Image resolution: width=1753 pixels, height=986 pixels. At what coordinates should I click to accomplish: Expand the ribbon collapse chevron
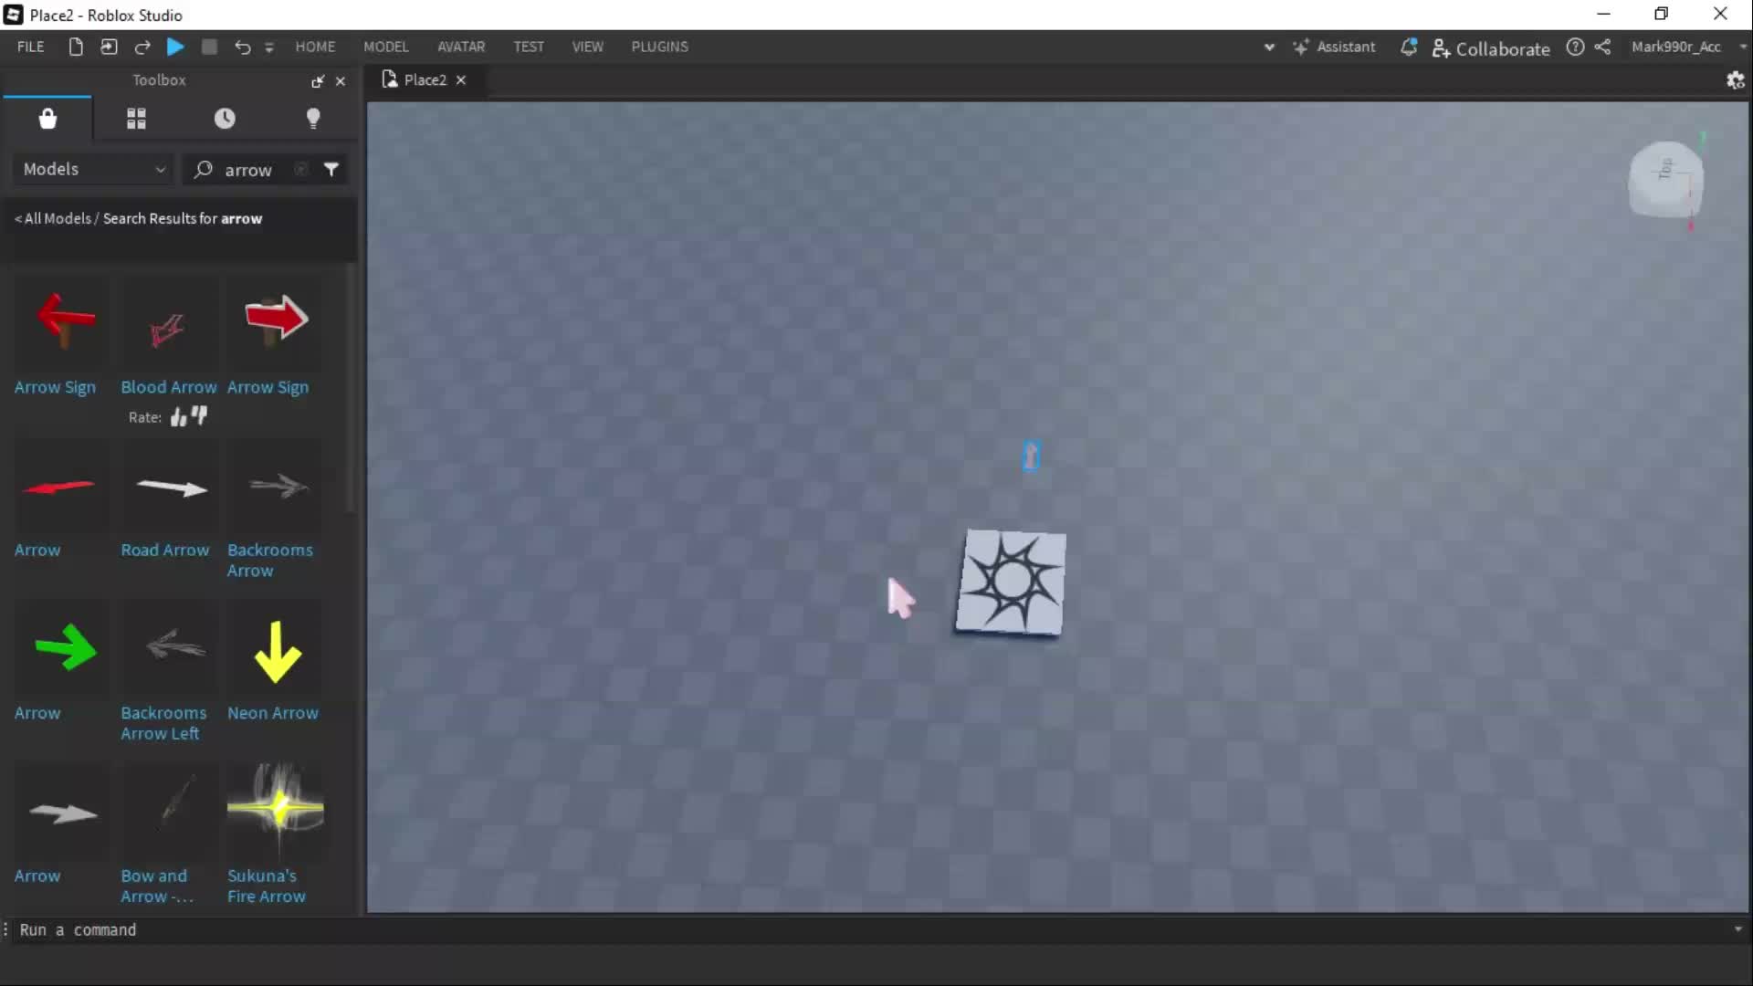coord(1269,47)
